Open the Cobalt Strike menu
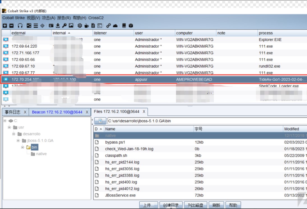The width and height of the screenshot is (307, 209). 13,18
